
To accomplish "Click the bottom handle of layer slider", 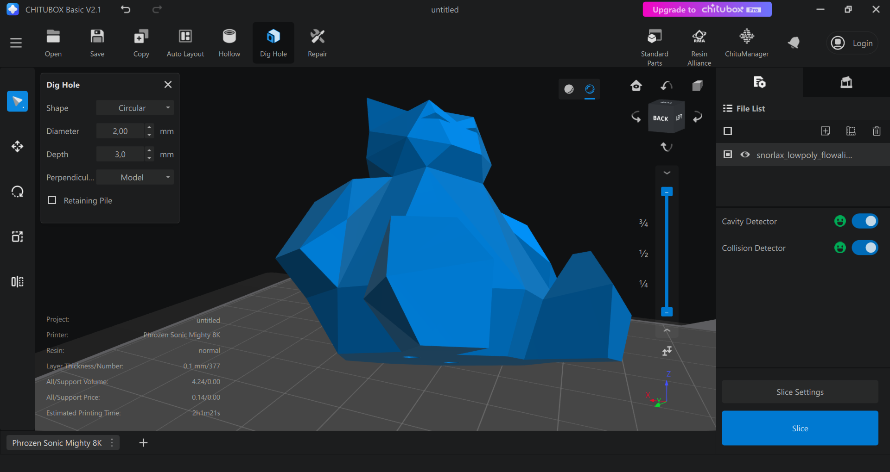I will coord(667,312).
